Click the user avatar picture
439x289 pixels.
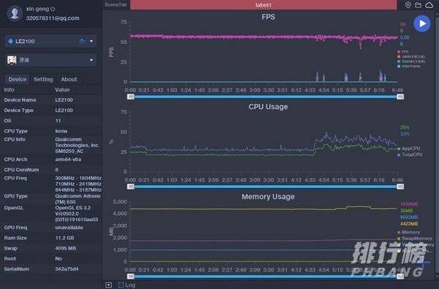[x=15, y=13]
